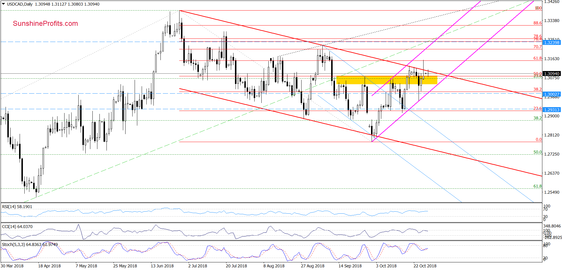Click the 30 Mar 2018 date label
Viewport: 562px width, 270px height.
tap(12, 266)
